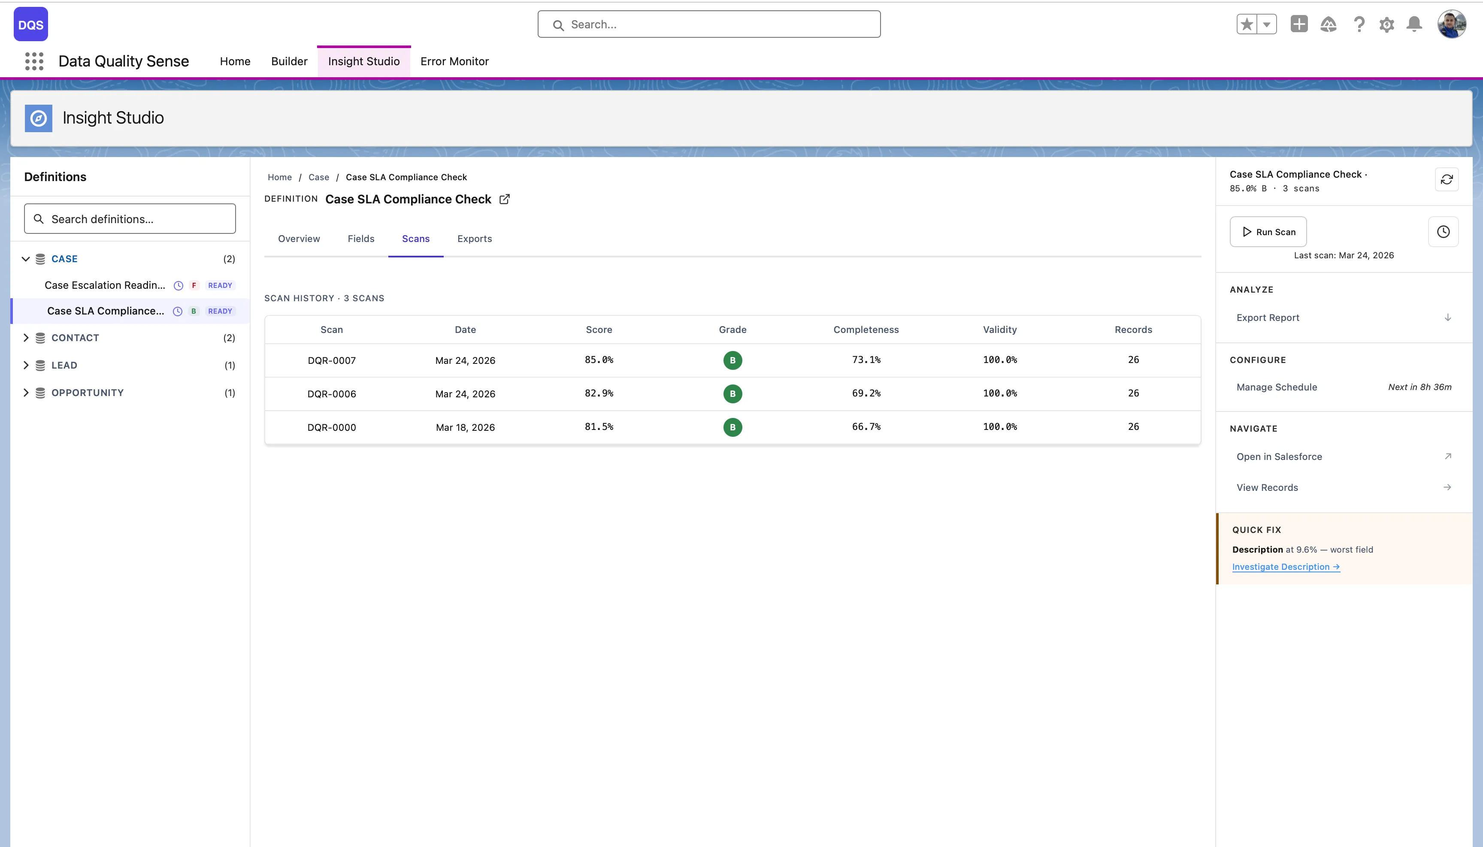Click the DQS app logo

tap(30, 24)
